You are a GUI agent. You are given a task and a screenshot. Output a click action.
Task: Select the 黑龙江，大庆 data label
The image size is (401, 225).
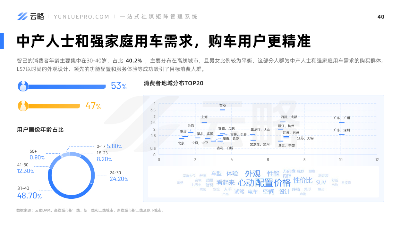point(260,130)
